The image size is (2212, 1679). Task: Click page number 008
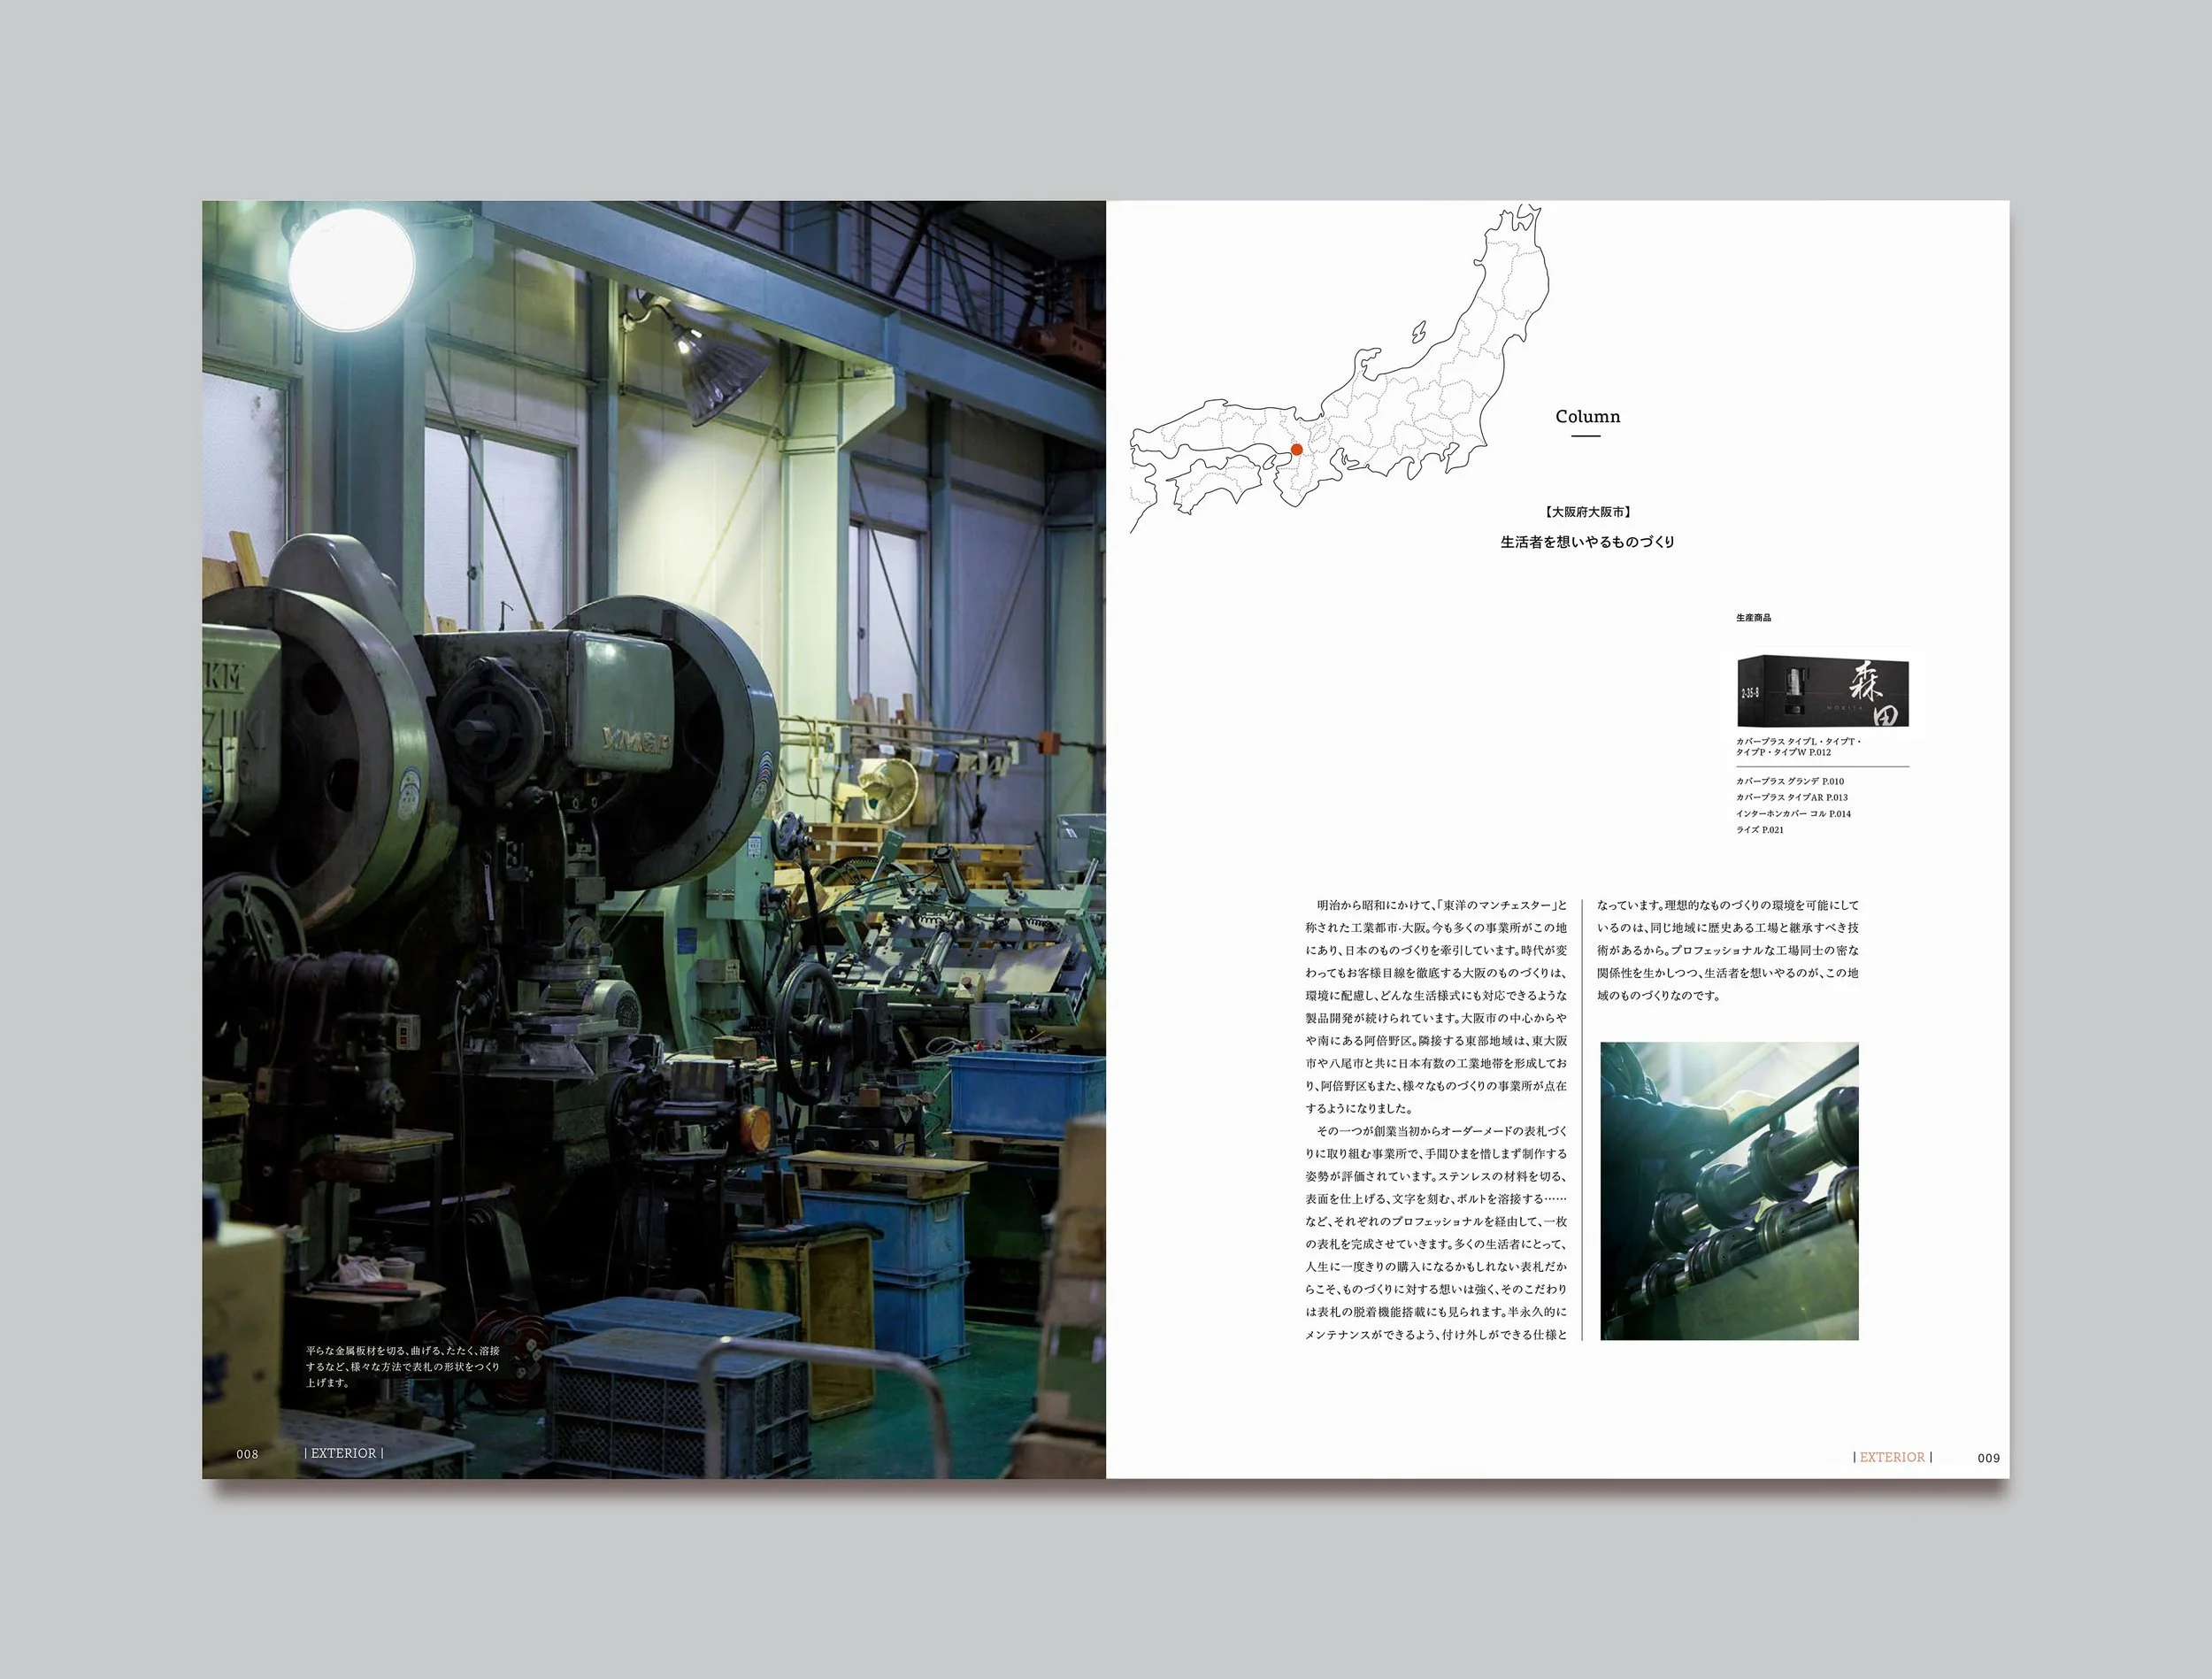247,1454
